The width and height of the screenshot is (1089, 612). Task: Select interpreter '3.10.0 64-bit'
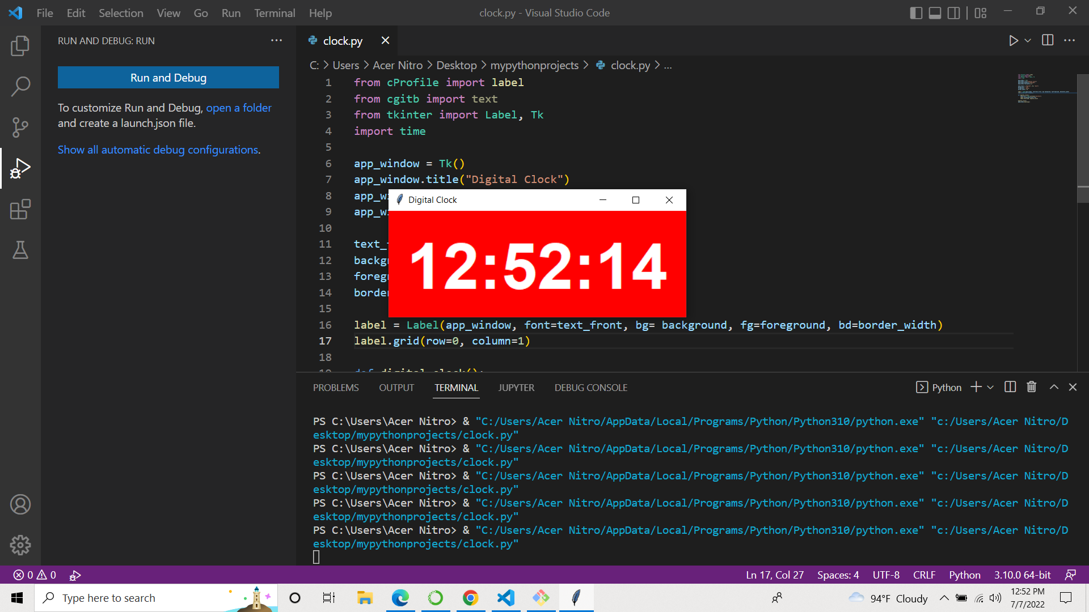point(1022,575)
